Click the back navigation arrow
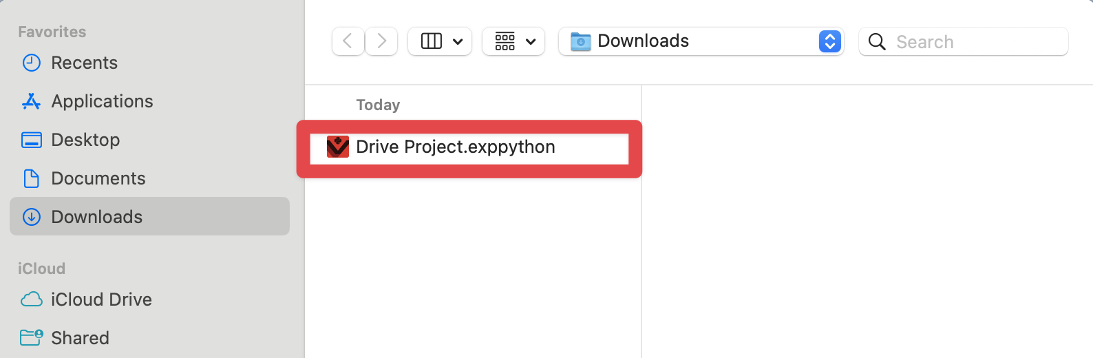1093x358 pixels. tap(348, 41)
